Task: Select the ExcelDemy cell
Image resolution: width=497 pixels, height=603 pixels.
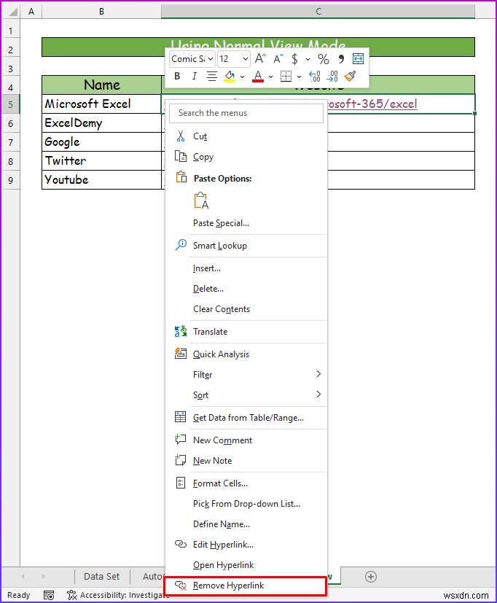Action: [x=101, y=123]
